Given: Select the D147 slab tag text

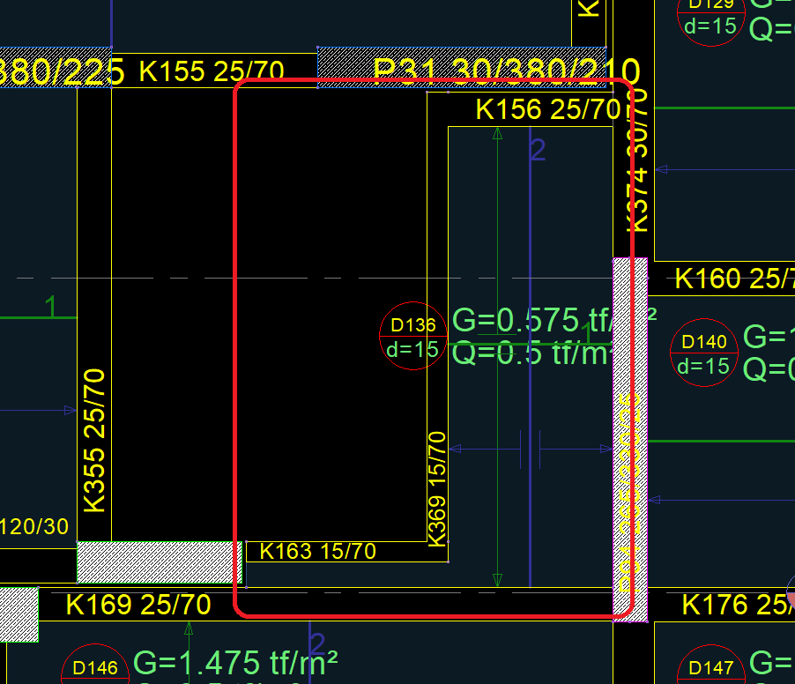Looking at the screenshot, I should pyautogui.click(x=711, y=668).
